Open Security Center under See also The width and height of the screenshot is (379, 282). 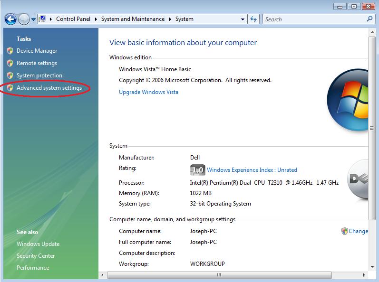point(36,256)
